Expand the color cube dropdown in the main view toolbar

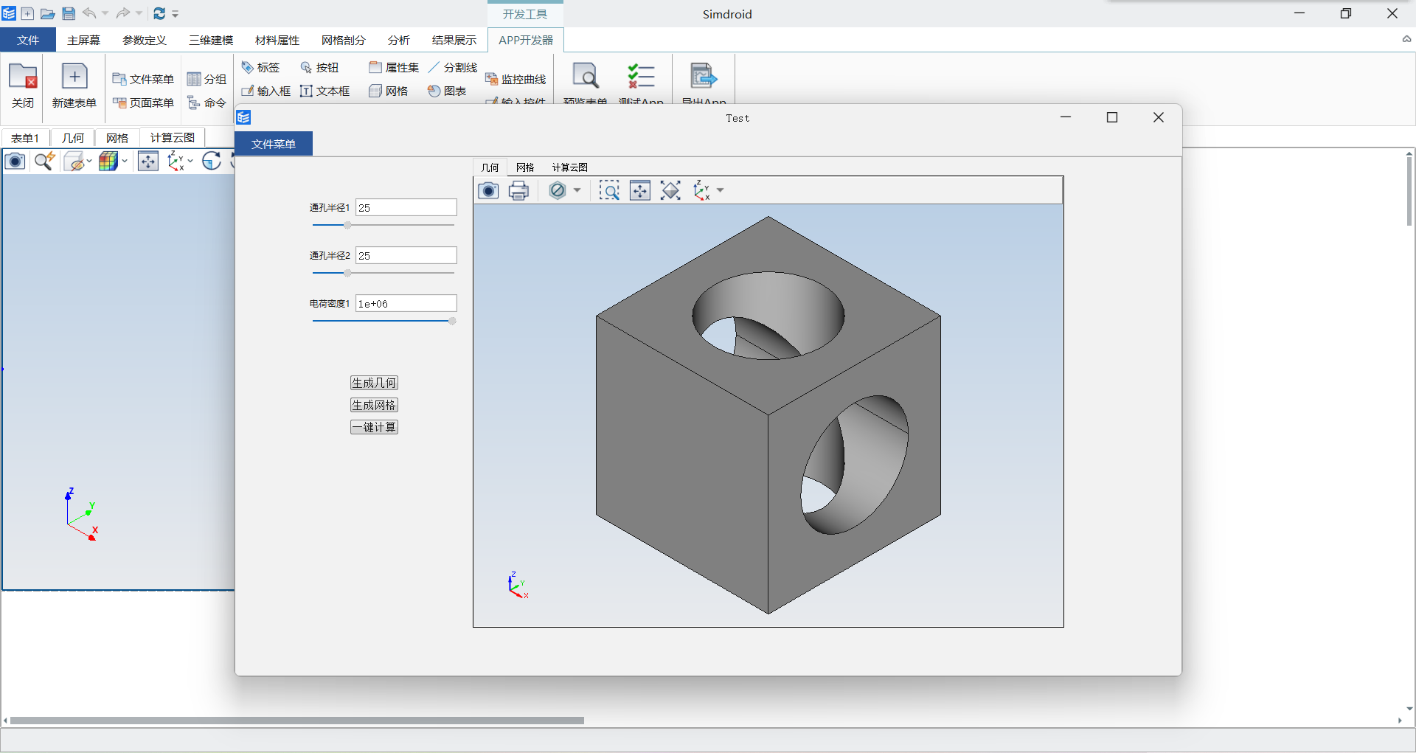(125, 161)
